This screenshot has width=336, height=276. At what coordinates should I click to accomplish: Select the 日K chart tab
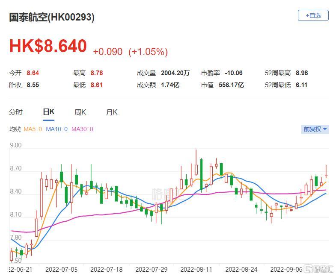[48, 112]
